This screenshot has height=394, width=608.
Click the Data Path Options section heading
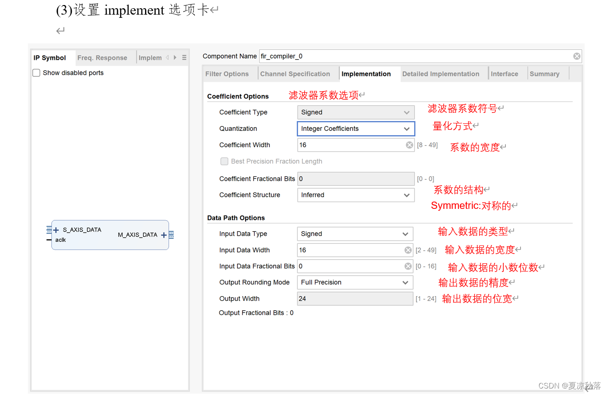tap(236, 218)
